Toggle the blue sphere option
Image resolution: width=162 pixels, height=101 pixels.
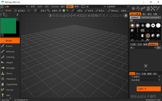60,10
